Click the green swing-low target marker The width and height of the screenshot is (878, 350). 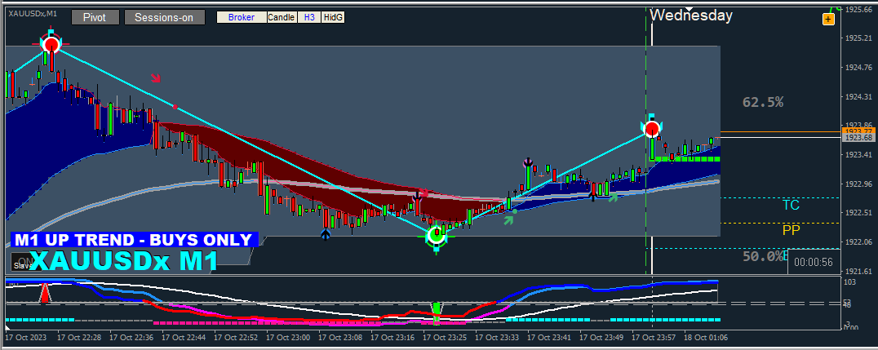tap(437, 236)
